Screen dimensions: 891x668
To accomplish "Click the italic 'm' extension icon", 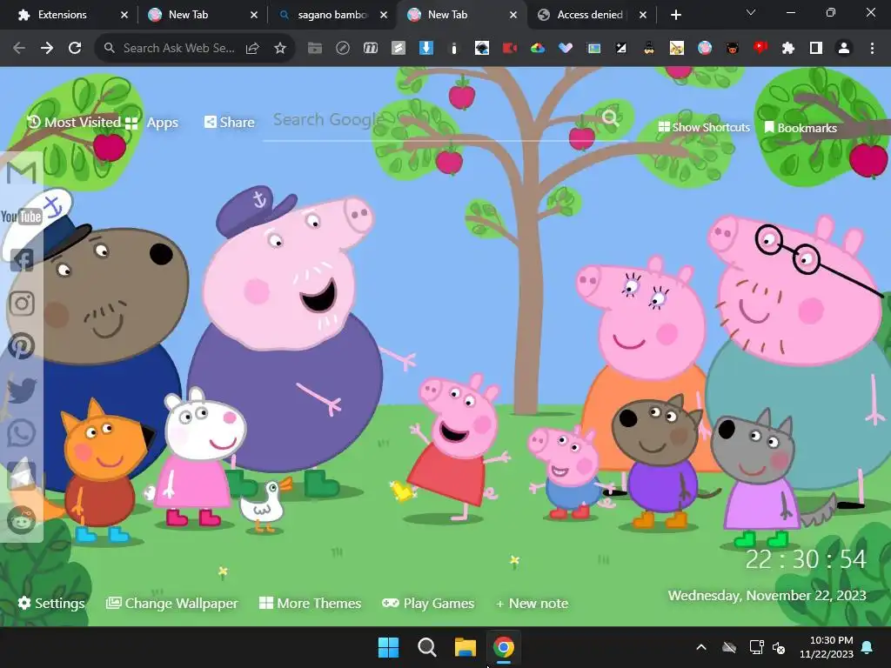I will (371, 49).
